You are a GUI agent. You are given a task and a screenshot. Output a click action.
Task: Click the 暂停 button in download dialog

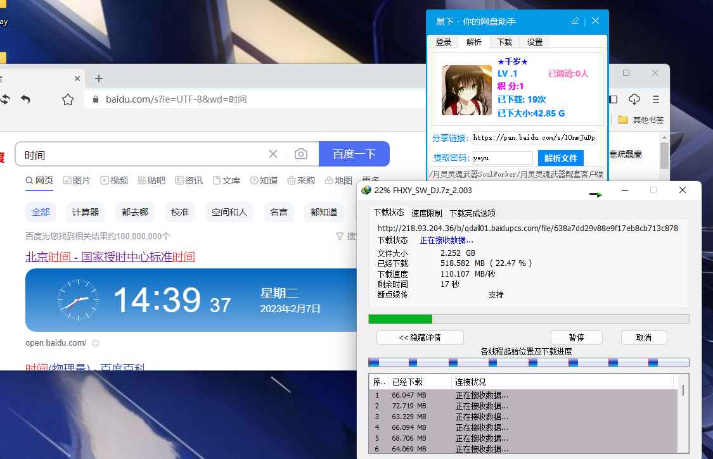click(x=577, y=337)
